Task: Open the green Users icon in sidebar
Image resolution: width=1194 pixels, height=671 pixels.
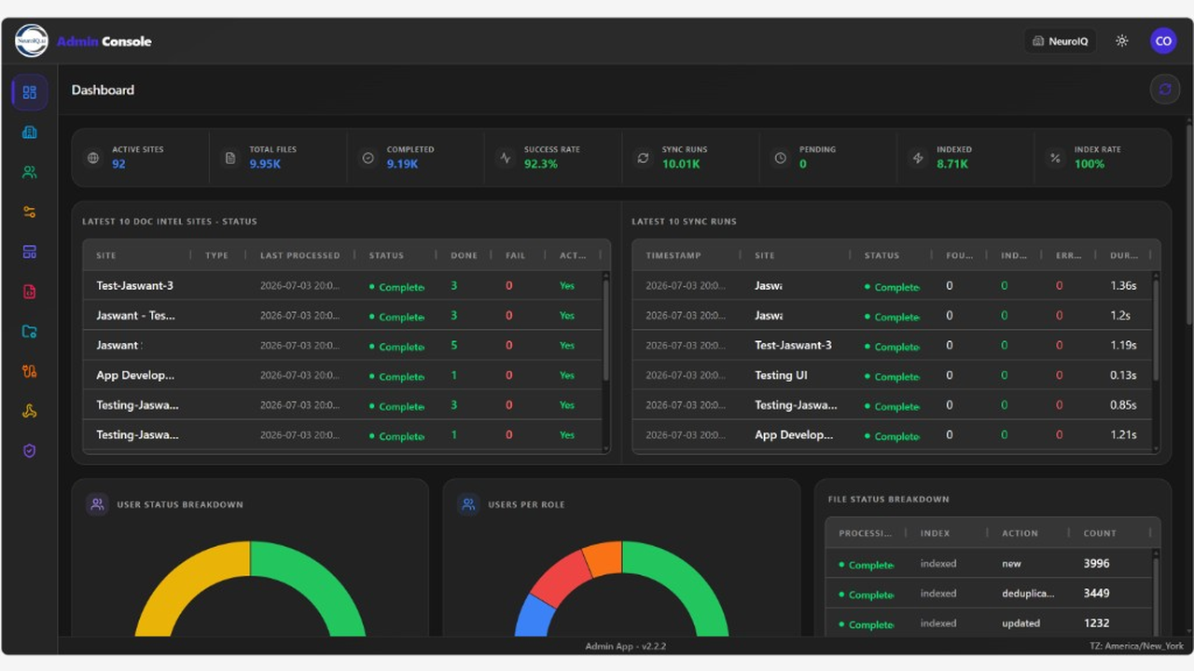Action: tap(30, 172)
